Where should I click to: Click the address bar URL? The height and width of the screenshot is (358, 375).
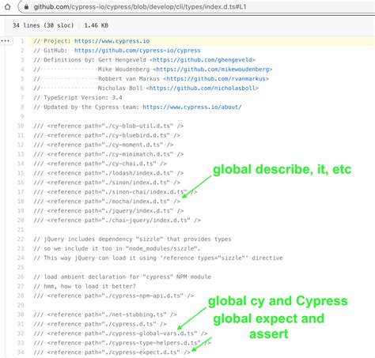click(140, 7)
